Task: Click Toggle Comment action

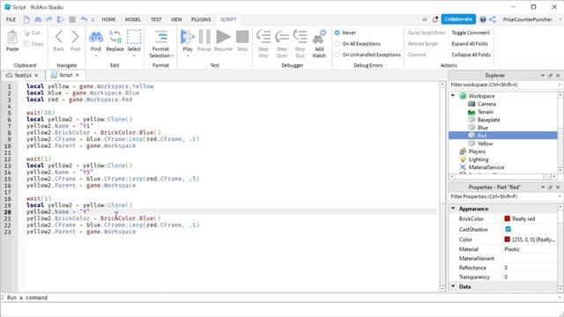Action: 471,33
